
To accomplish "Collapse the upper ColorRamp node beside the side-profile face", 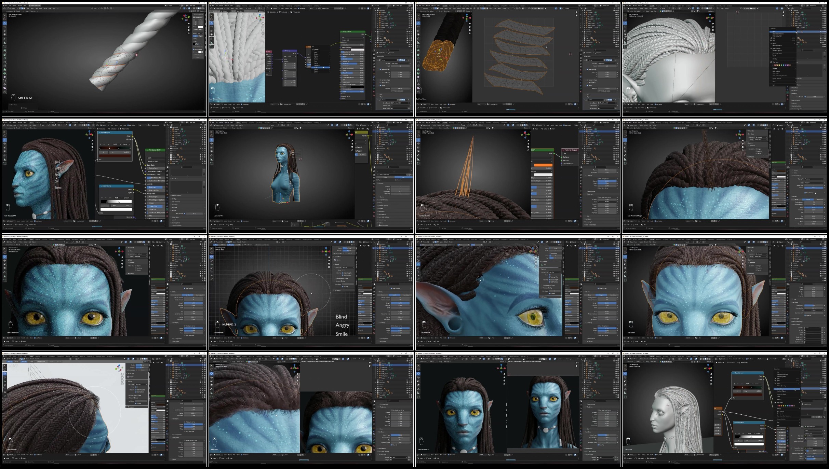I will click(x=100, y=133).
